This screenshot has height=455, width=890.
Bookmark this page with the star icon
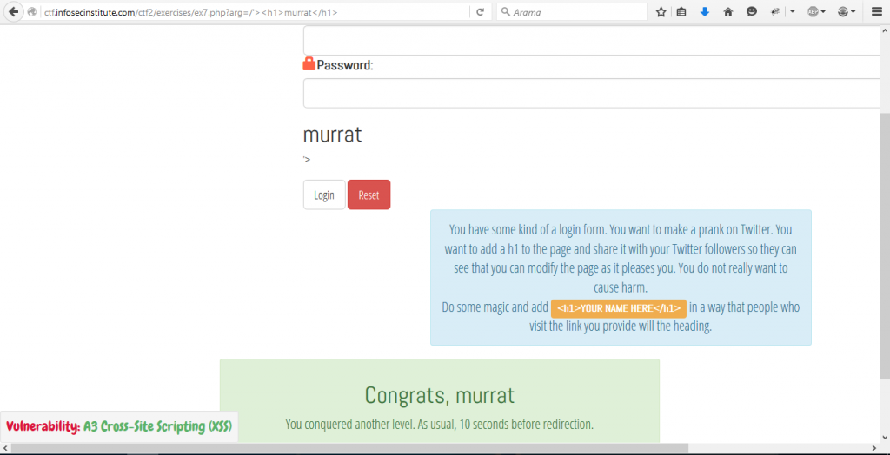click(x=661, y=12)
